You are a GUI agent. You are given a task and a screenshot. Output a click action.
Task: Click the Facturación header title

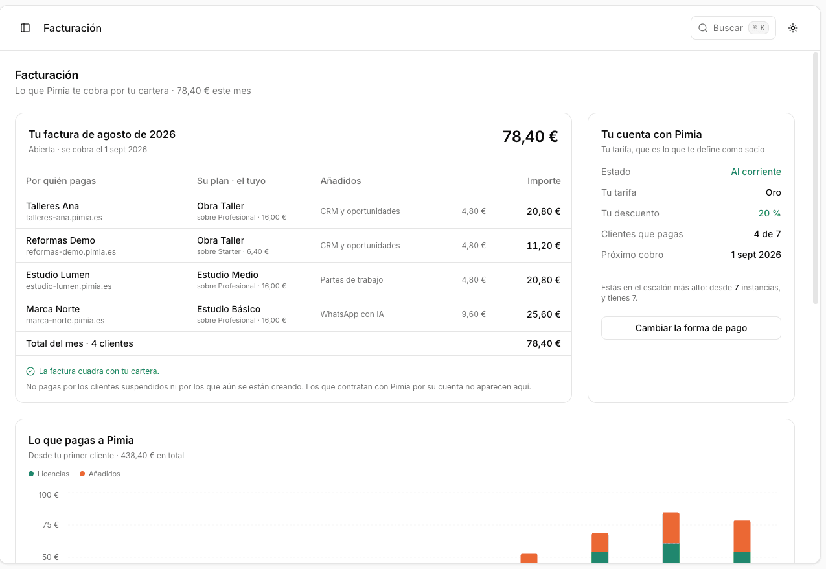click(73, 28)
